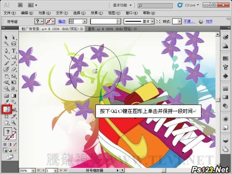The height and width of the screenshot is (174, 232).
Task: Set paint mode to None
Action: (x=15, y=144)
